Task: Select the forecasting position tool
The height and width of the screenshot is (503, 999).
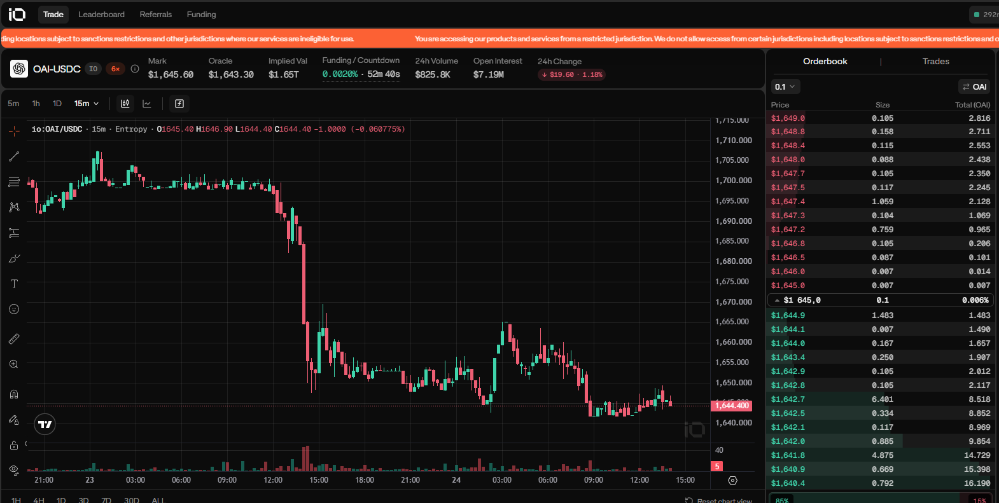Action: click(14, 233)
